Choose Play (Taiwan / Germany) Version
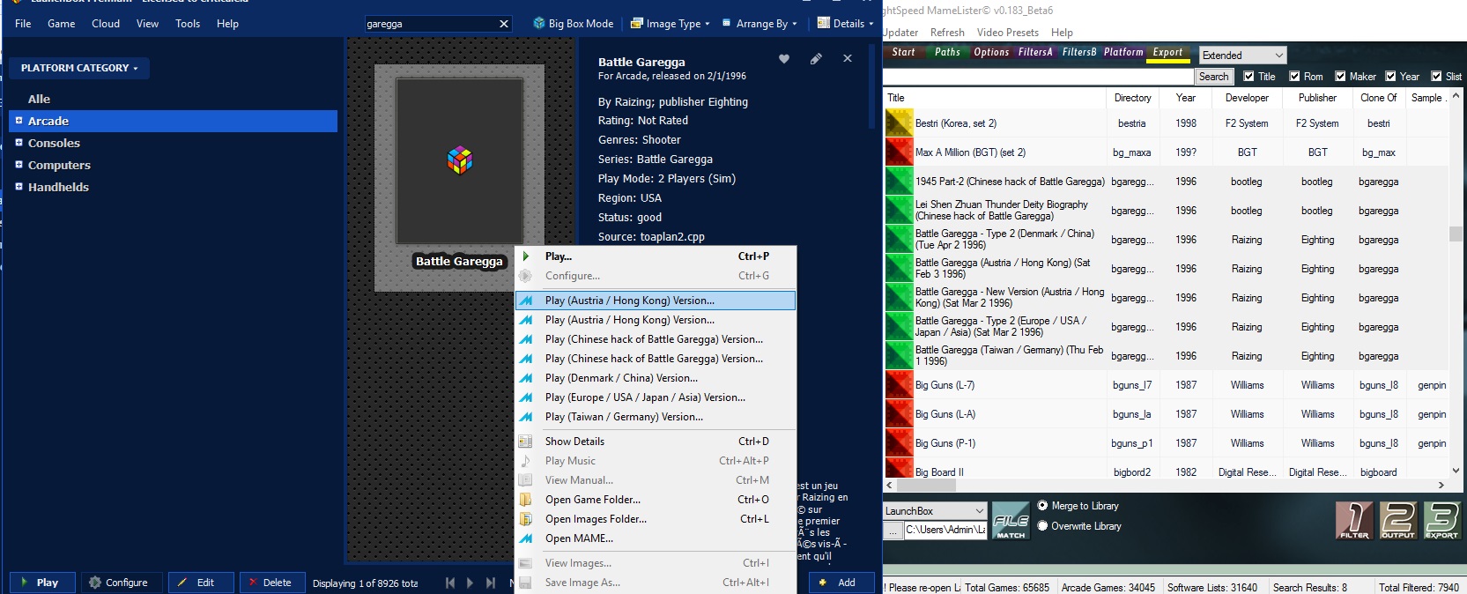Screen dimensions: 1467x594 point(656,417)
